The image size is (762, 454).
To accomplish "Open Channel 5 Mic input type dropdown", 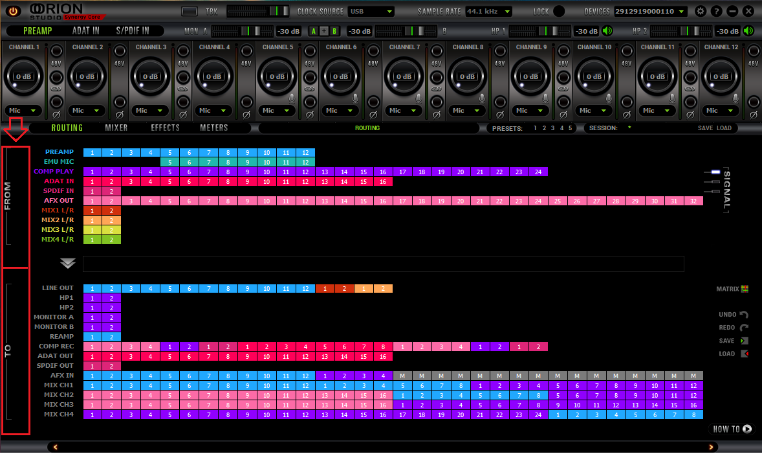I will (x=276, y=111).
